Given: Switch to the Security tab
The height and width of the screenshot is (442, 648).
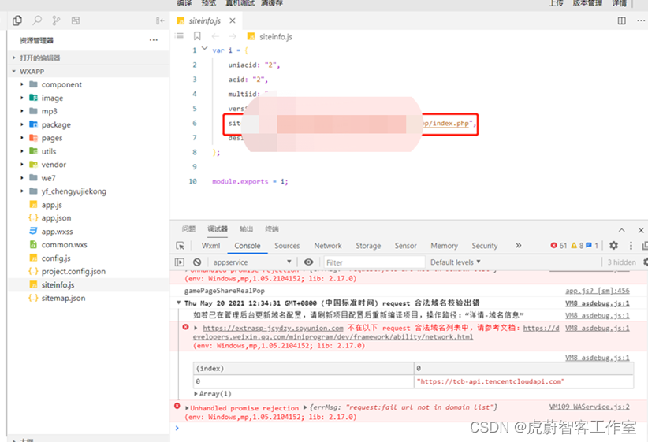Looking at the screenshot, I should pos(484,246).
